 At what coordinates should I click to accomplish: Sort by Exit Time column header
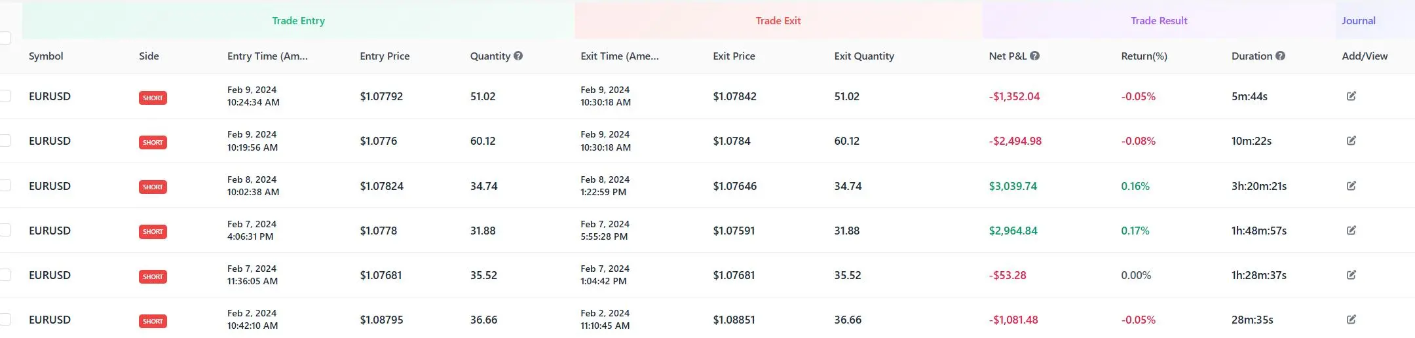click(620, 56)
